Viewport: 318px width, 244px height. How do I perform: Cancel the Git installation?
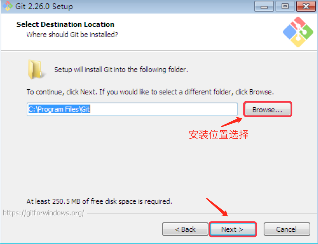286,229
